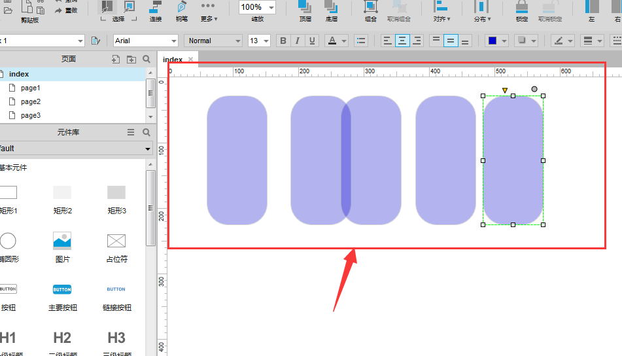This screenshot has width=622, height=356.
Task: Pick the 矩形2 widget
Action: point(62,200)
